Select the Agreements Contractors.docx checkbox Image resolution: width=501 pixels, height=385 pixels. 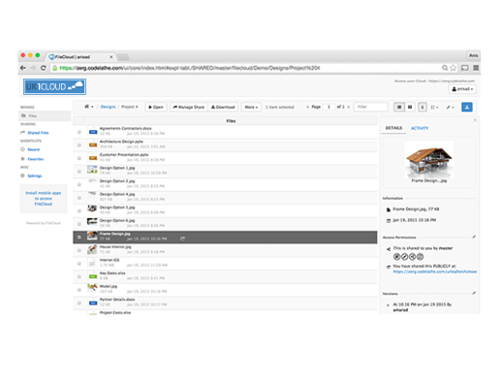click(x=79, y=132)
